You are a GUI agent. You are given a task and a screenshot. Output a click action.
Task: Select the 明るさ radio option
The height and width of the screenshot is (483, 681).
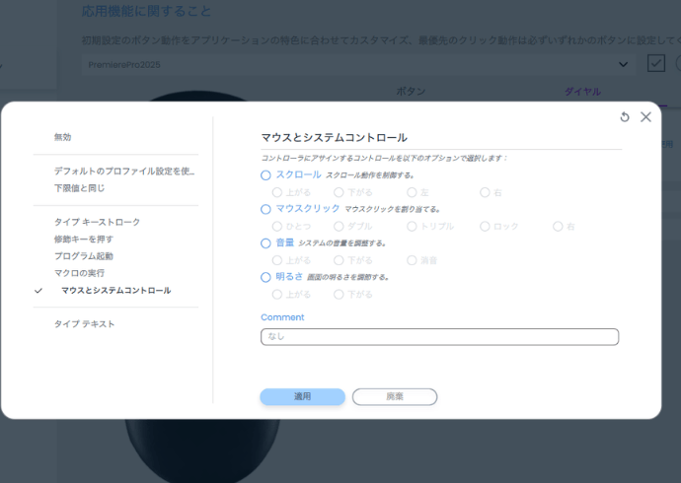tap(265, 277)
